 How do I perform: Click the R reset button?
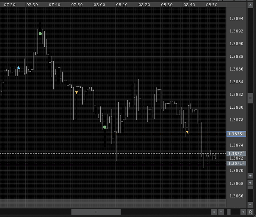(x=250, y=212)
